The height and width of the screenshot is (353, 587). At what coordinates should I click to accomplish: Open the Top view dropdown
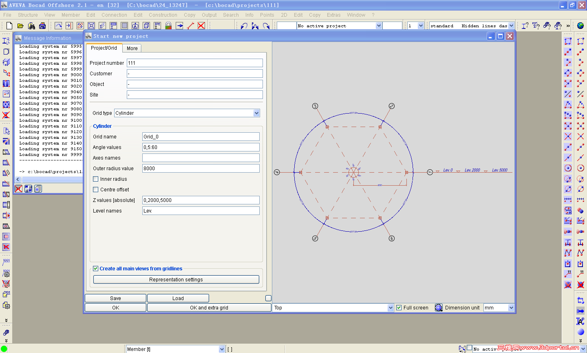tap(391, 308)
